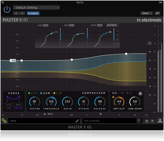Click the ATTACK knob at 10 ms
164x141 pixels.
[83, 102]
